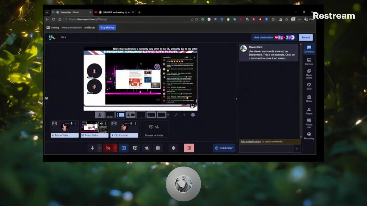367x206 pixels.
Task: Toggle mic on CLUEminati tile
Action: click(x=131, y=123)
